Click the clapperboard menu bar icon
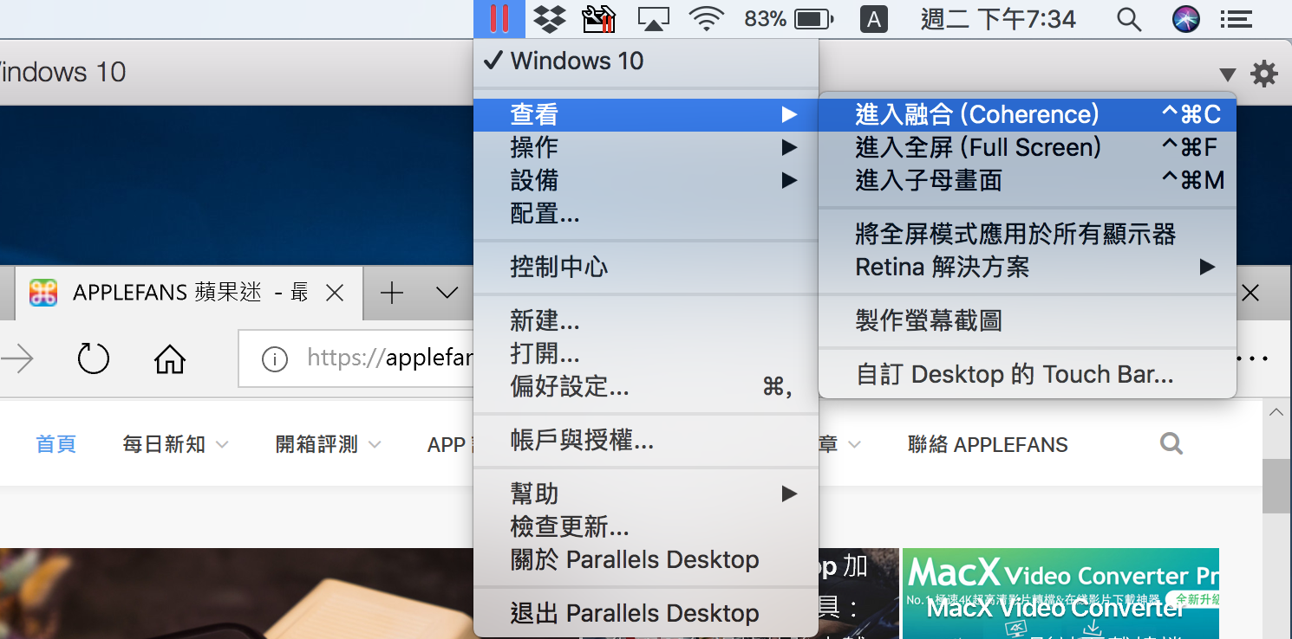The width and height of the screenshot is (1292, 639). pyautogui.click(x=599, y=18)
